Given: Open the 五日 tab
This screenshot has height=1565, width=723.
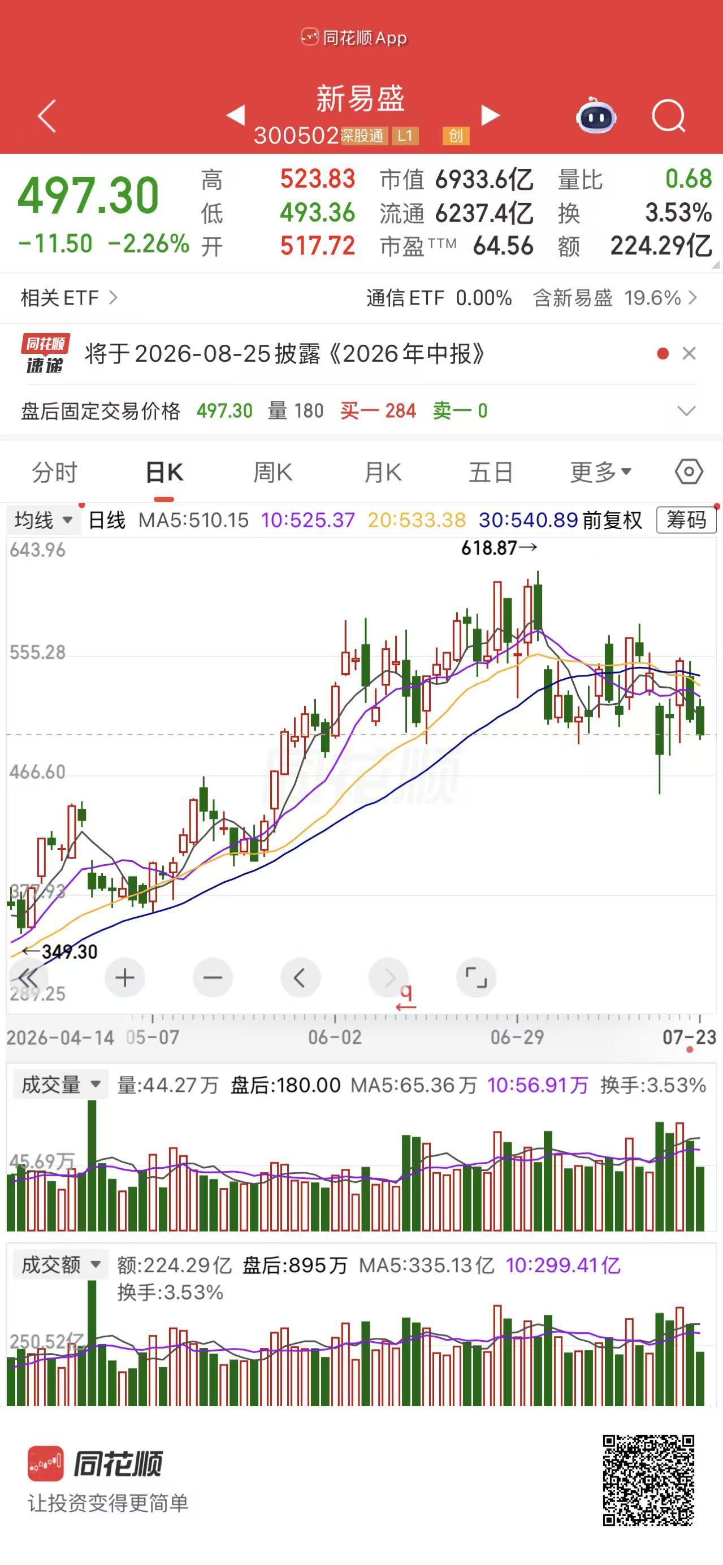Looking at the screenshot, I should (491, 472).
